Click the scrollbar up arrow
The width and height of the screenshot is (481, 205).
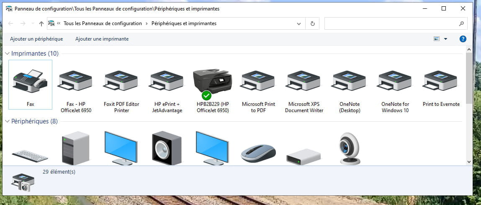tap(469, 49)
